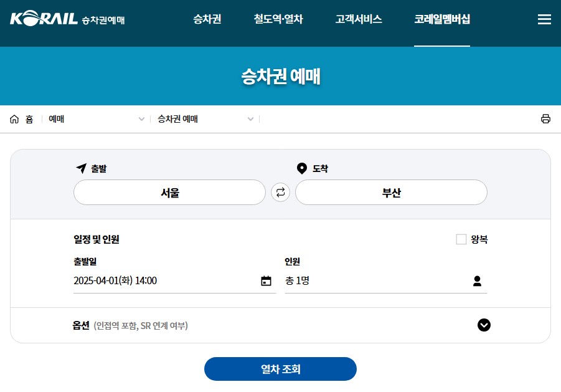
Task: Open the 승차권 tickets menu
Action: [207, 19]
